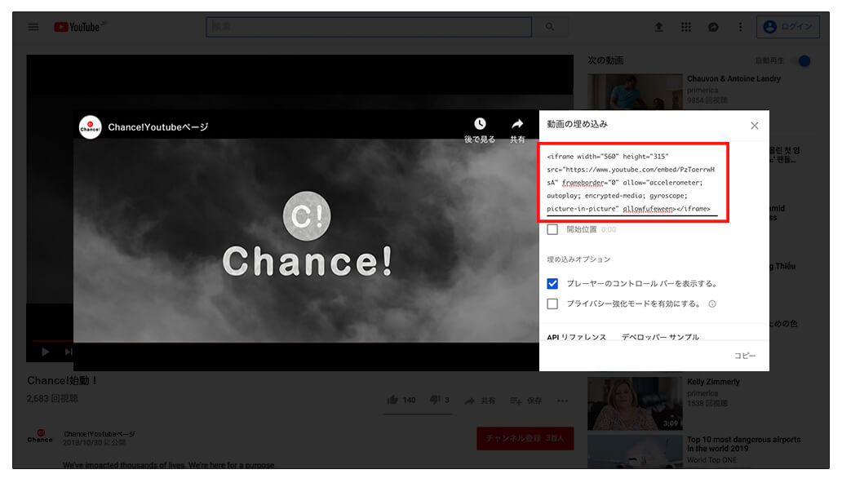Screen dimensions: 842x483
Task: Click the ログイン login button
Action: click(788, 26)
